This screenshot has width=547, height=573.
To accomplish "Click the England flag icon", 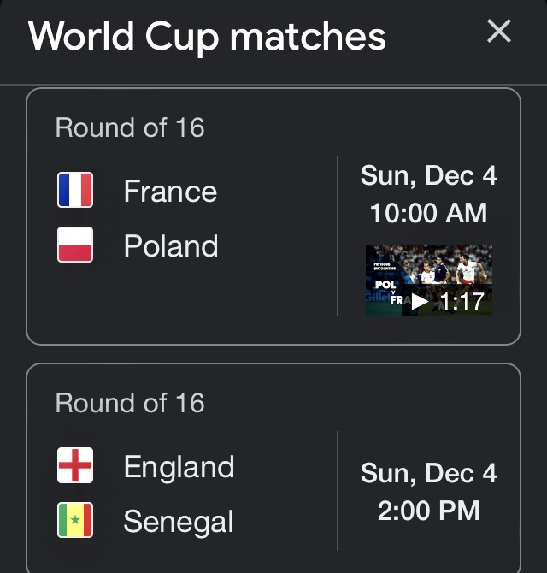I will (x=75, y=466).
